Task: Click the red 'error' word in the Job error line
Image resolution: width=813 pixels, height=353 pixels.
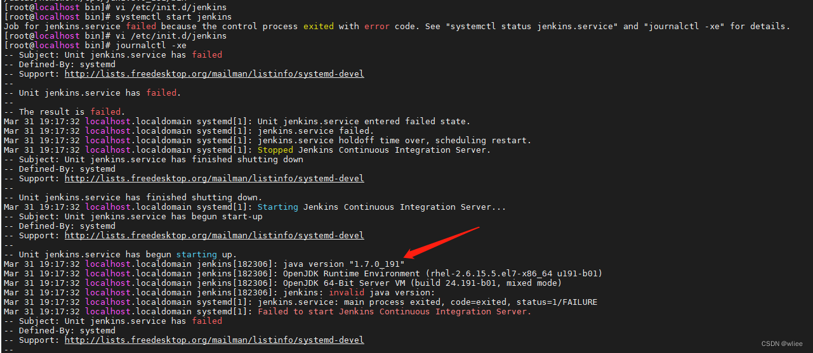Action: click(x=377, y=26)
